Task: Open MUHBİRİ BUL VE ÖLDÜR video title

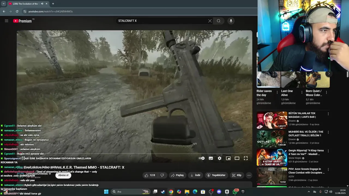Action: 306,133
